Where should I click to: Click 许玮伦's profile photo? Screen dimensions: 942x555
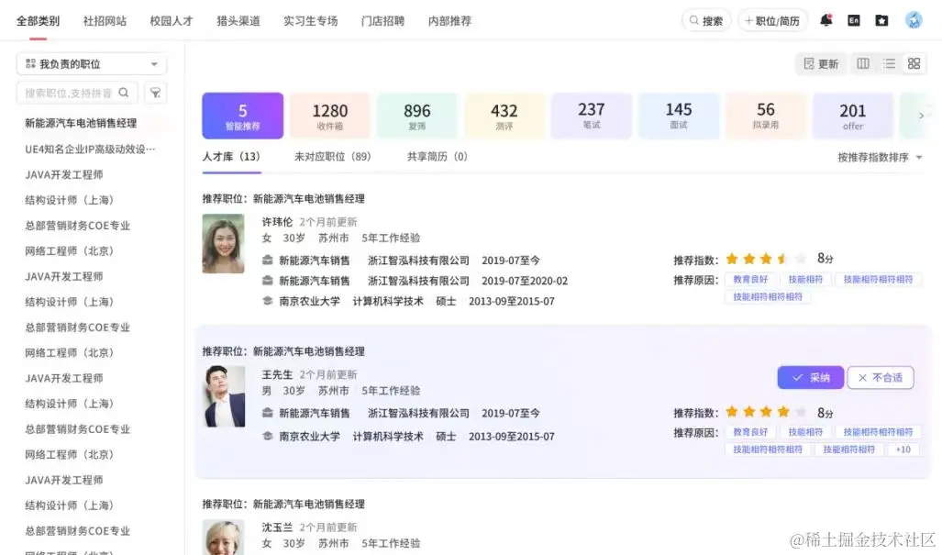click(x=223, y=243)
